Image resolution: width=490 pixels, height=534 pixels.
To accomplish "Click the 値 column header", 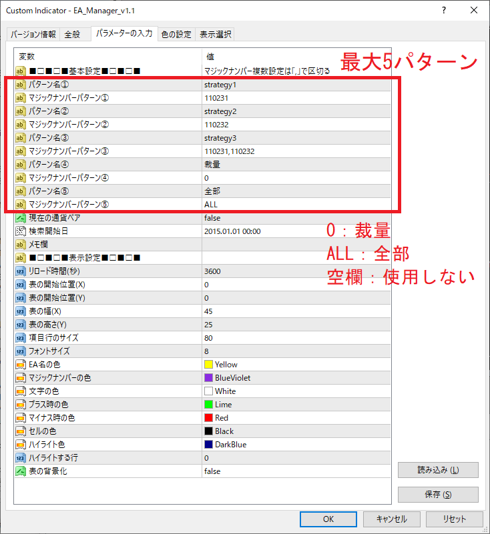I will (296, 57).
